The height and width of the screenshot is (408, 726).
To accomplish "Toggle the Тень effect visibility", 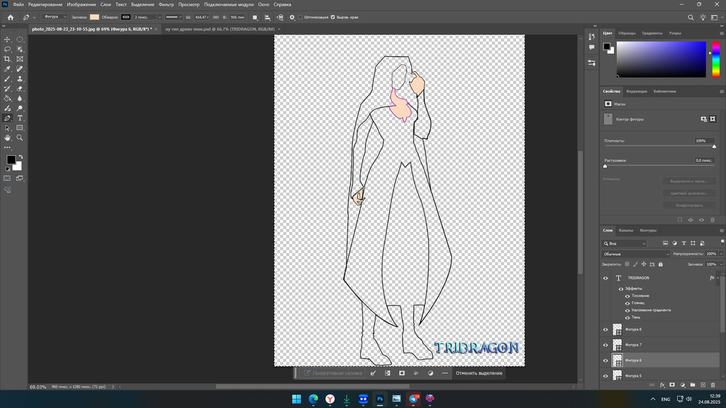I will (627, 317).
